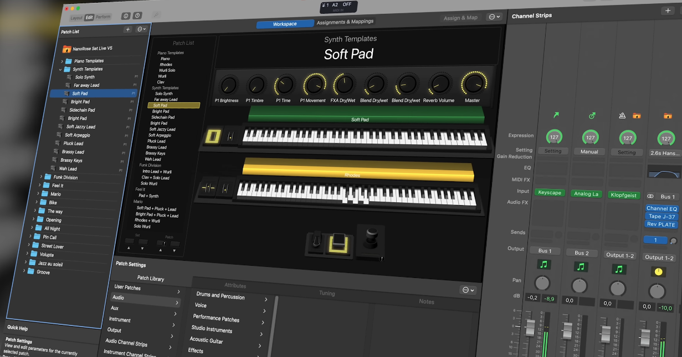682x357 pixels.
Task: Click the dimmed tuner icon in toolbar
Action: [x=157, y=15]
